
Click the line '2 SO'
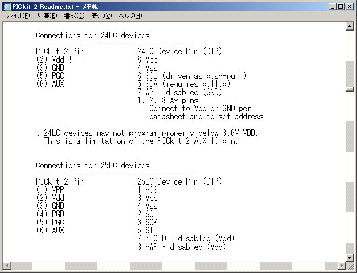(x=145, y=214)
